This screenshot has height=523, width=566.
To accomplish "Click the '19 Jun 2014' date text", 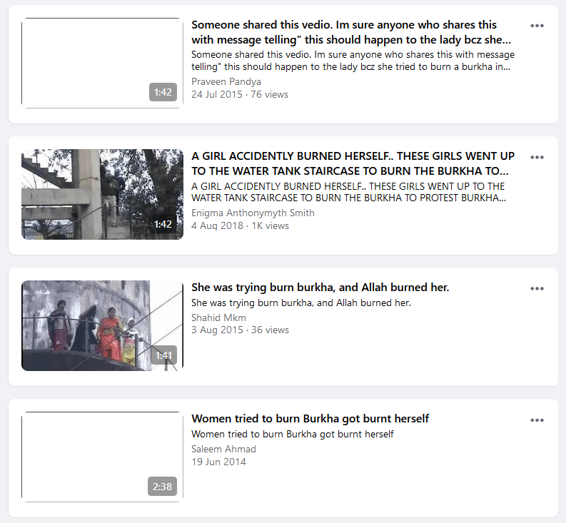I will point(218,462).
